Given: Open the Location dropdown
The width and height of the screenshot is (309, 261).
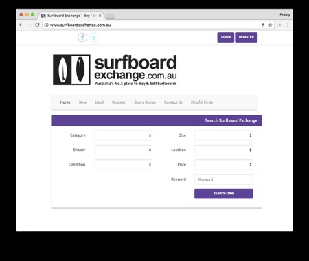Looking at the screenshot, I should coord(224,150).
